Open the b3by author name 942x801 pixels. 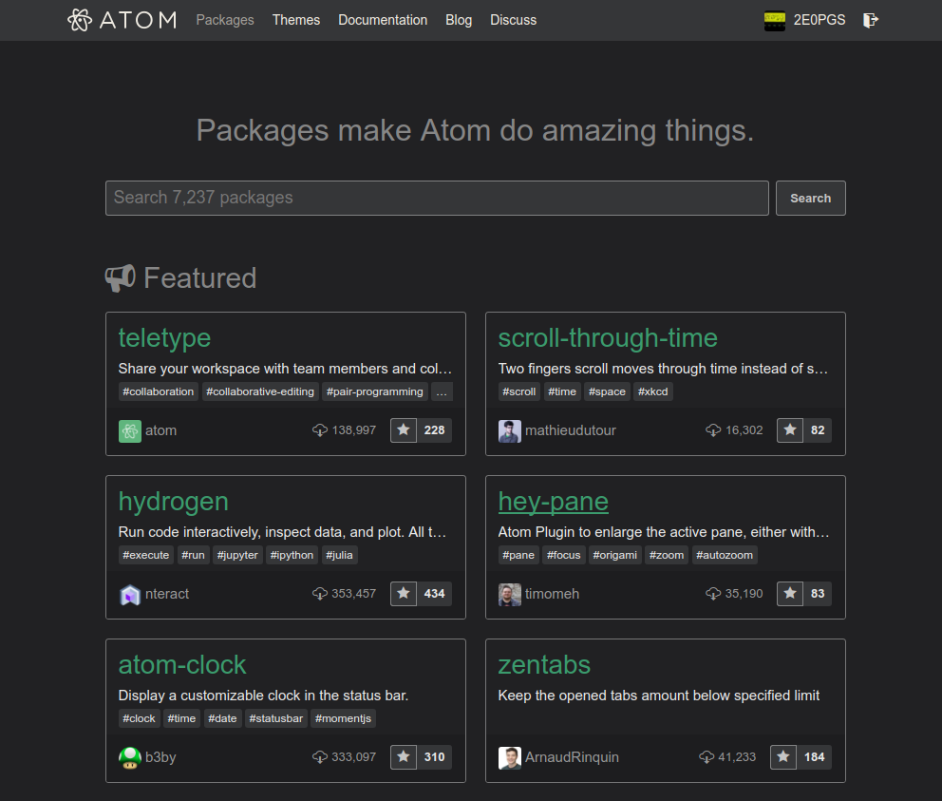coord(160,757)
